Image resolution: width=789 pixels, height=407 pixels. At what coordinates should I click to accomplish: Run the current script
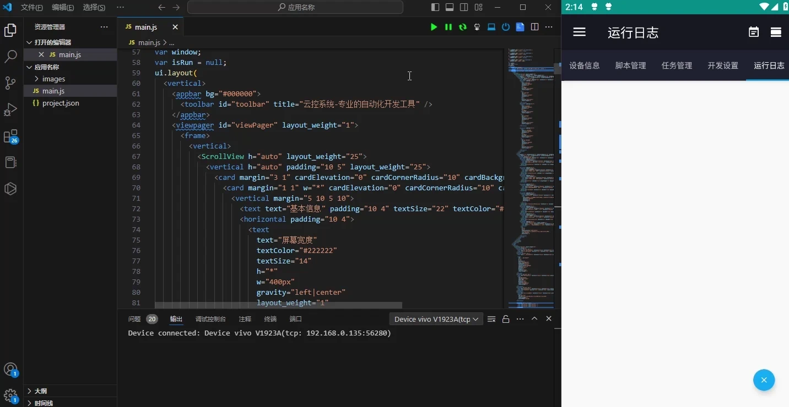[x=434, y=27]
